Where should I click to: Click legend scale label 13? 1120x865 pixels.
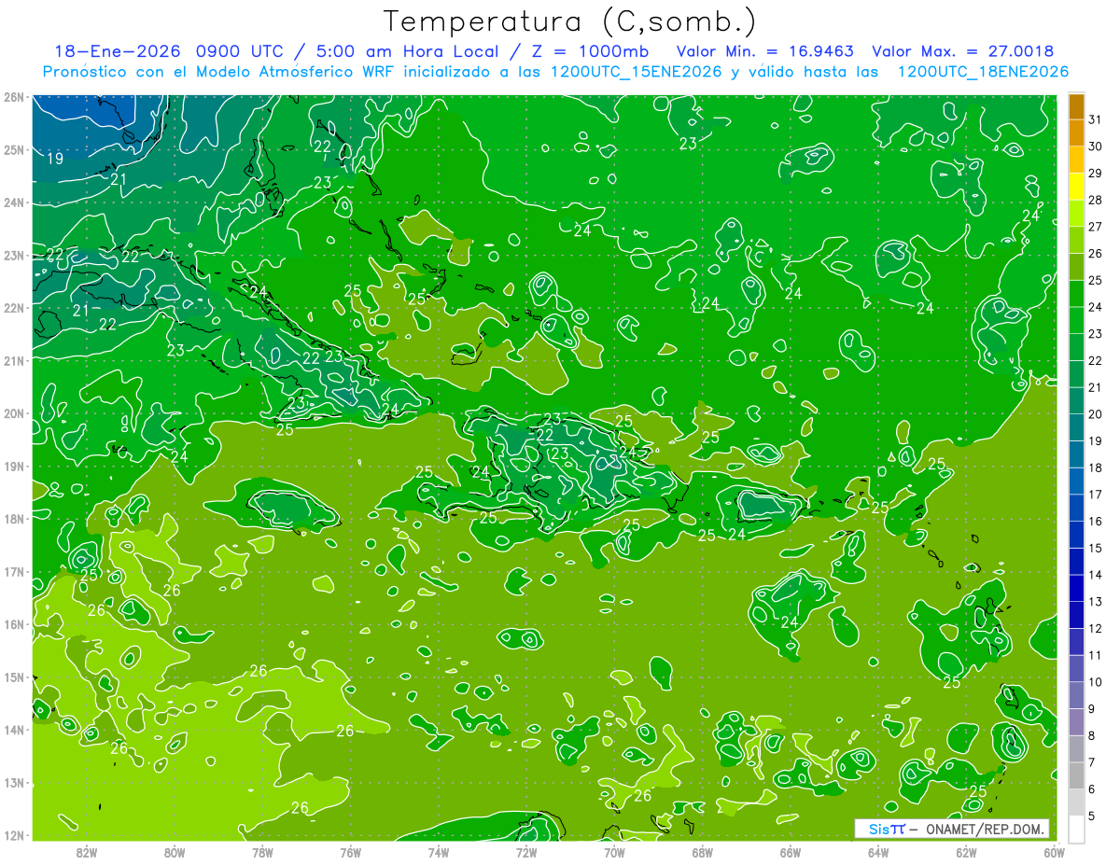(x=1096, y=602)
